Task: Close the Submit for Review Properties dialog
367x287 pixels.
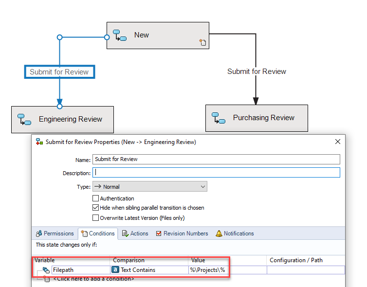Action: click(337, 142)
